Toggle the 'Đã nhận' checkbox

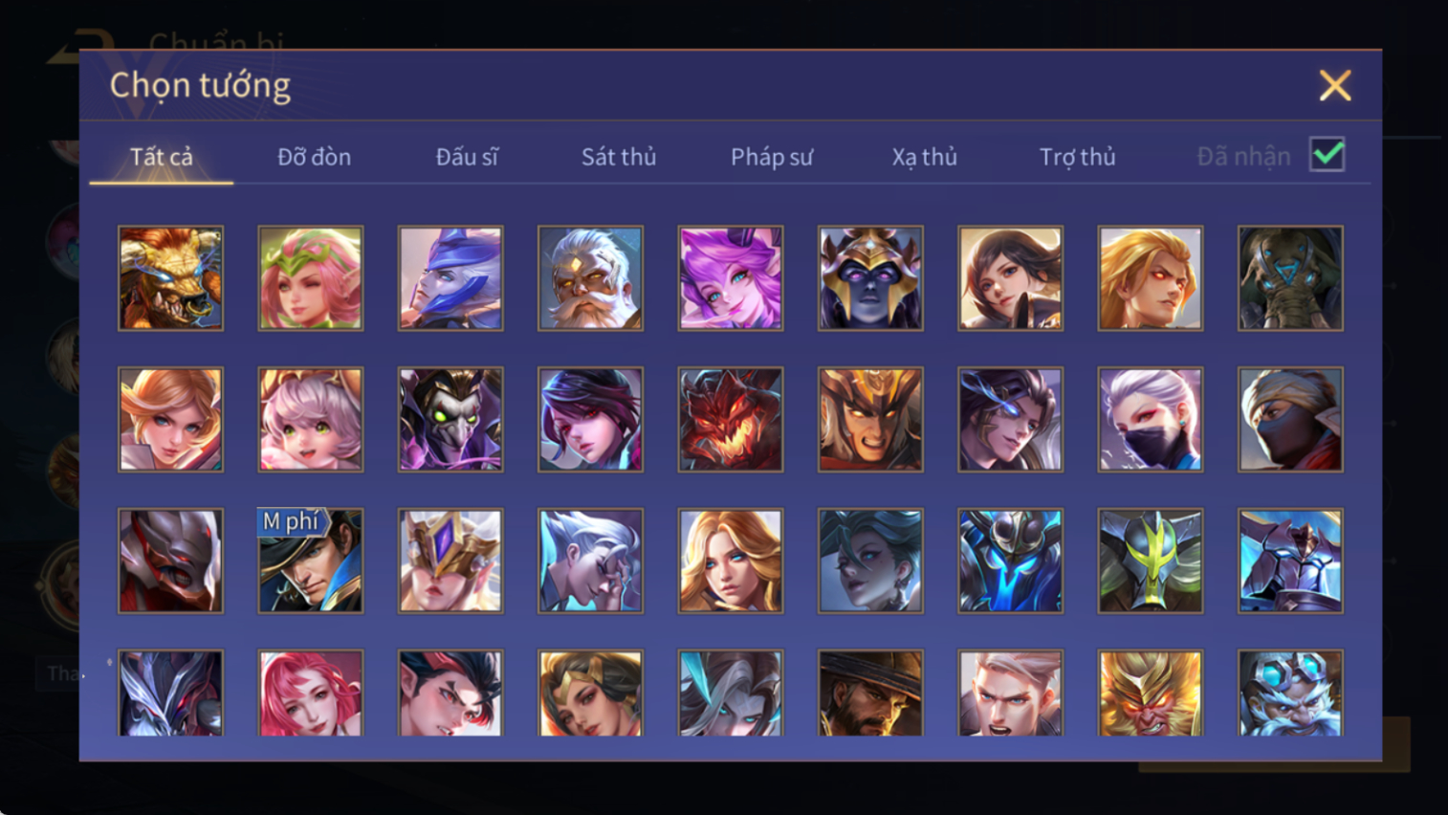1327,155
